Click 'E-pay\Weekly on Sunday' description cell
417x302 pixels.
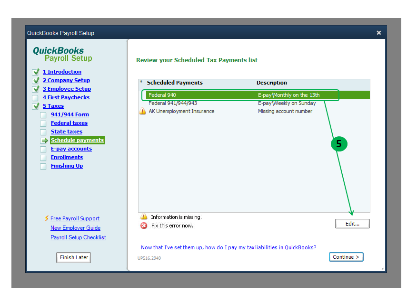287,103
